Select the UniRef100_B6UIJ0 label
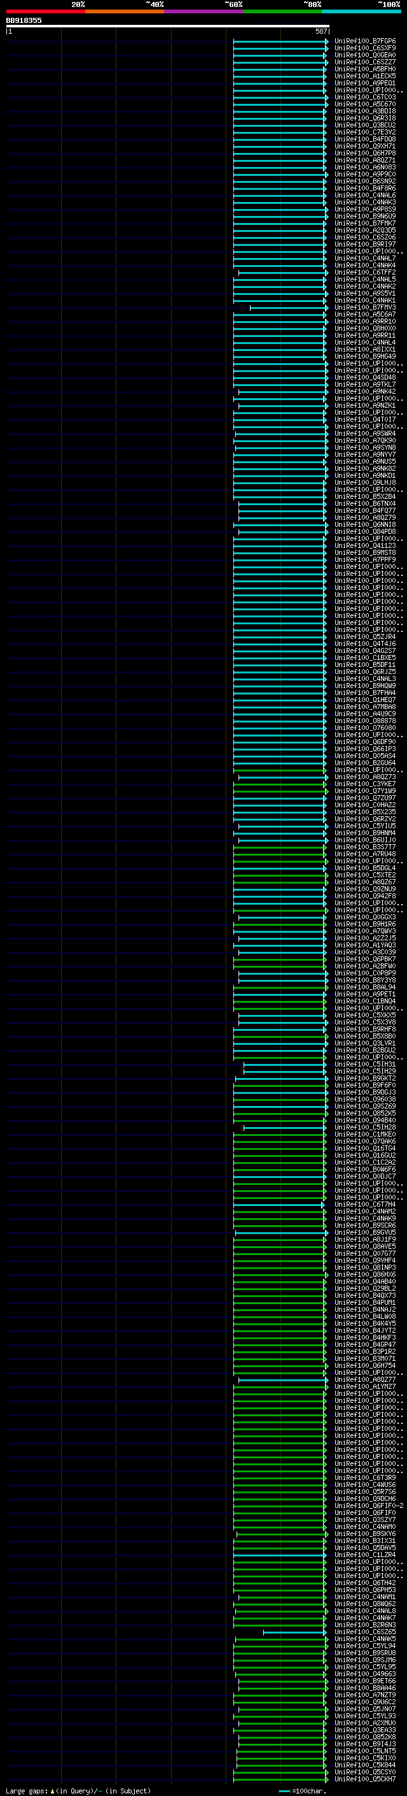407x1796 pixels. [364, 840]
